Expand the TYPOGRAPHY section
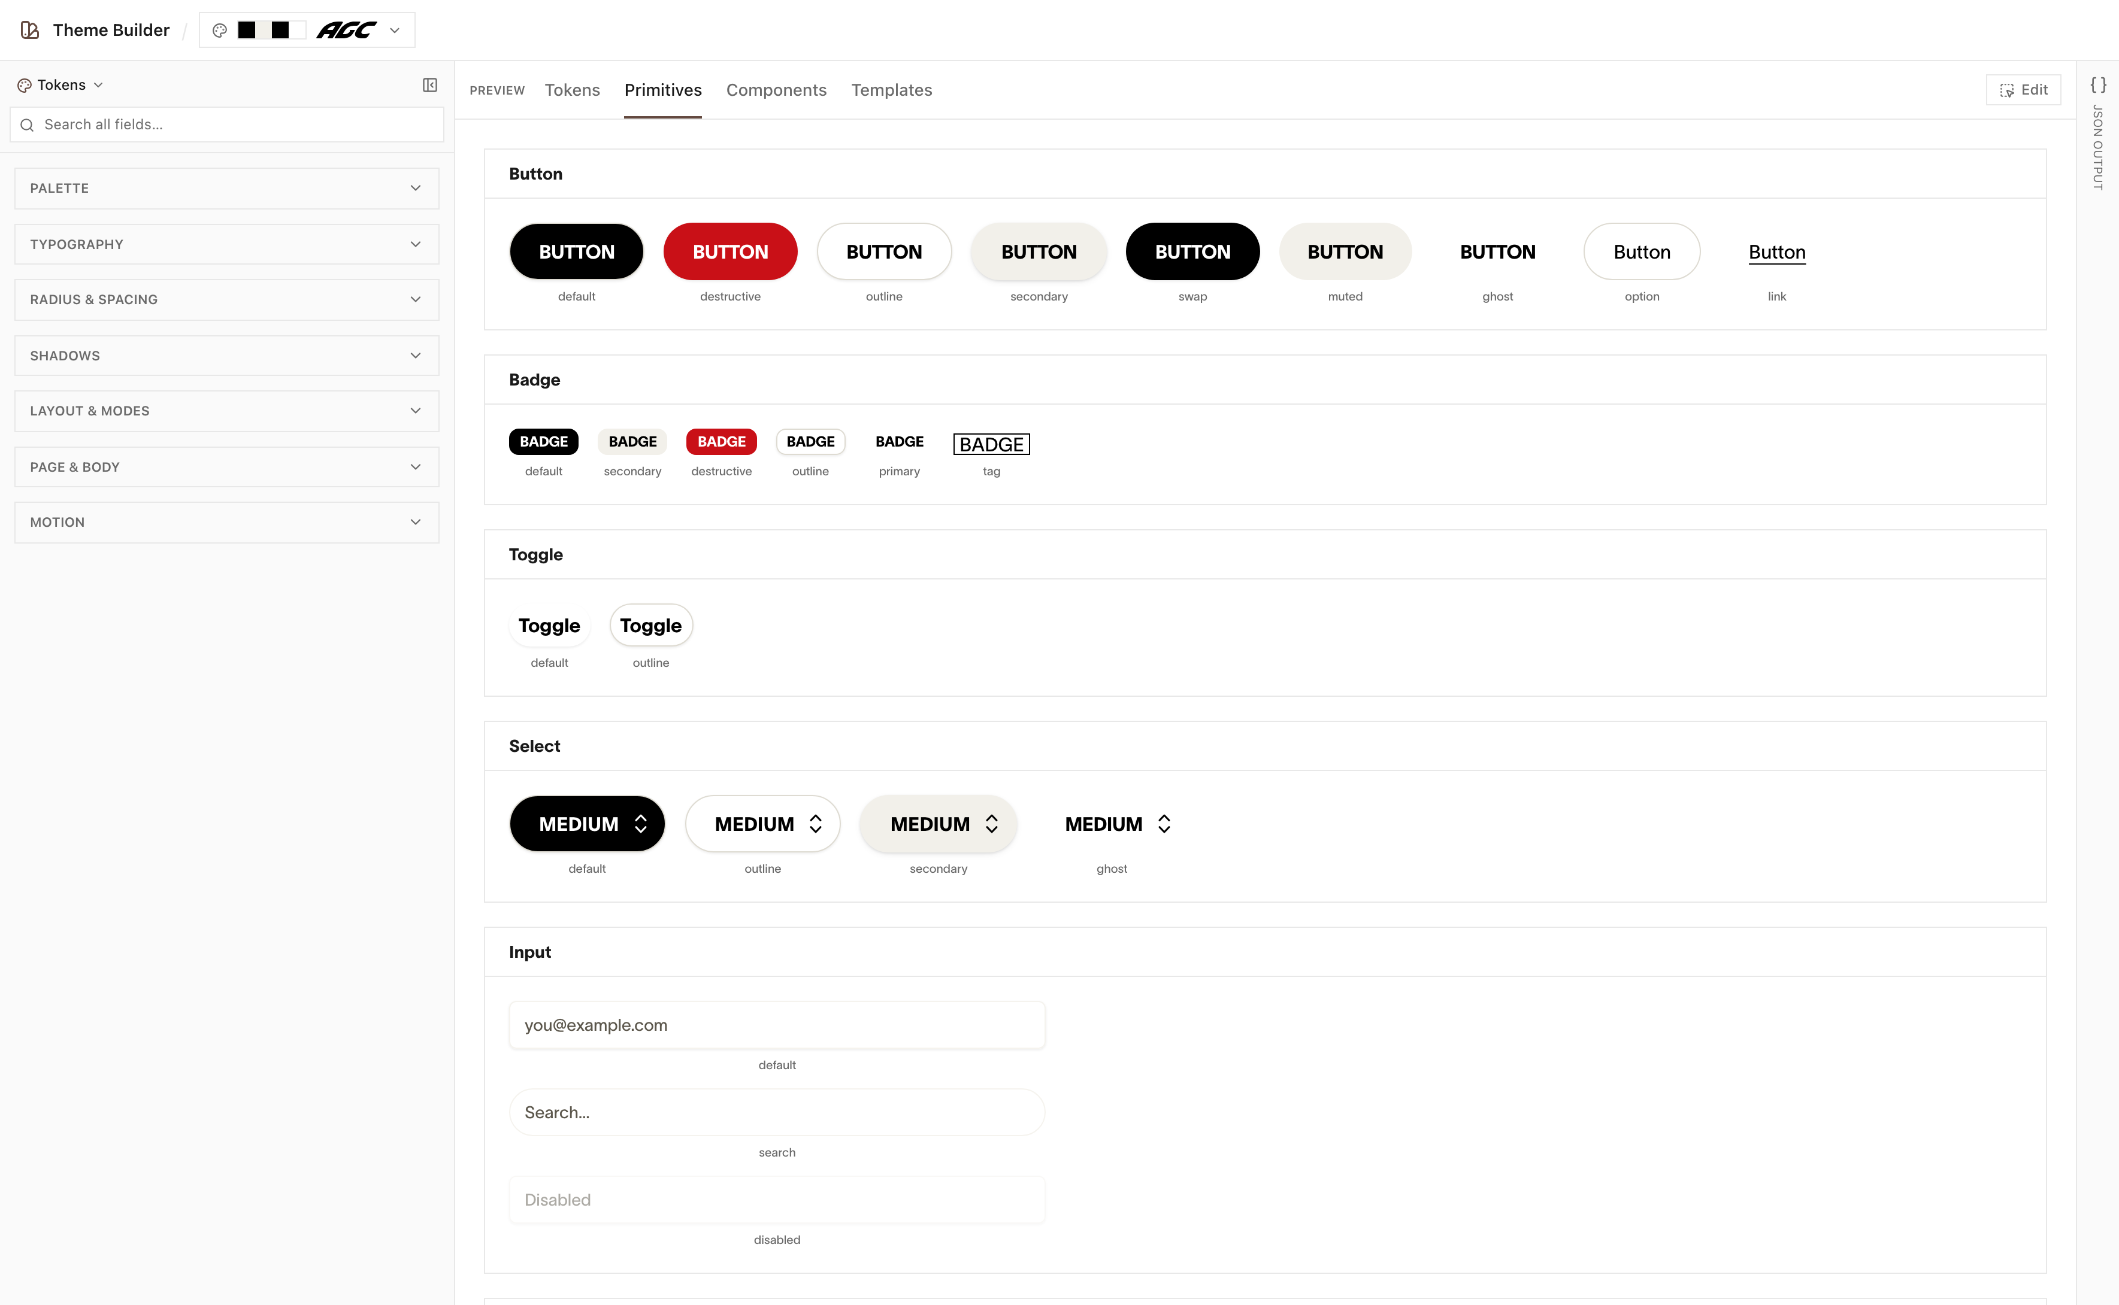 226,244
